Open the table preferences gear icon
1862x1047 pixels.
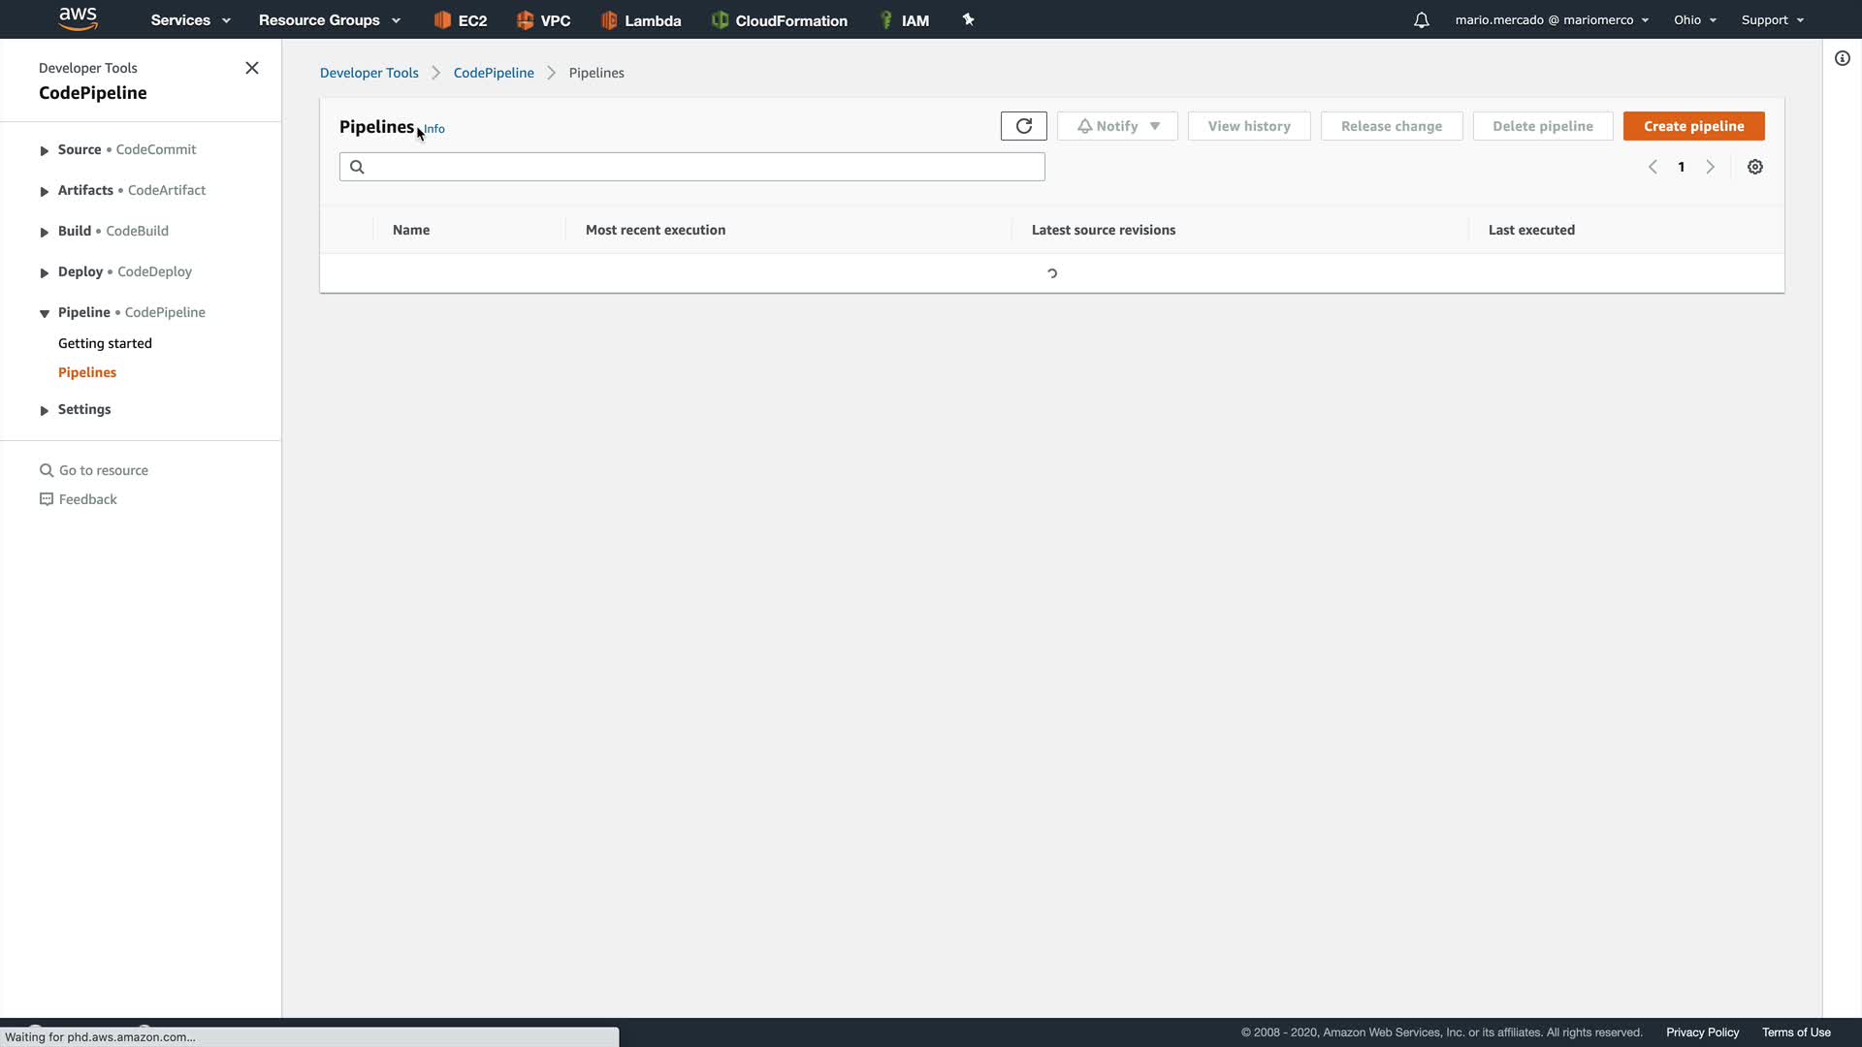coord(1754,167)
